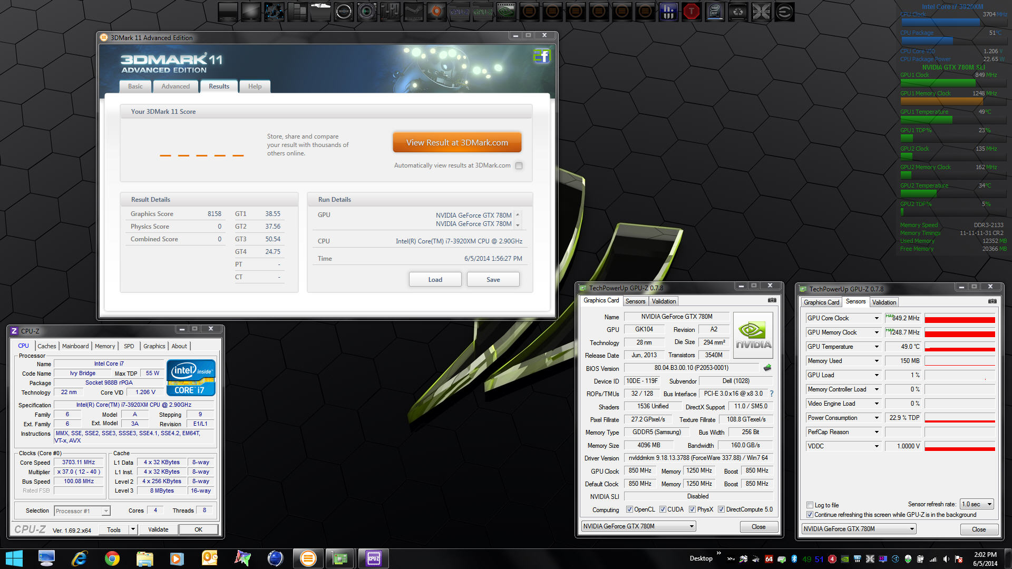
Task: Open the Validation tab in GPU-Z Graphics Card window
Action: [x=664, y=301]
